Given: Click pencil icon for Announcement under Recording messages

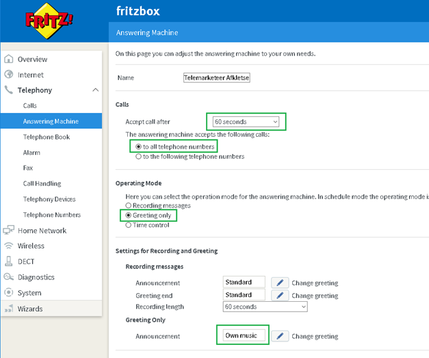Looking at the screenshot, I should (x=280, y=283).
